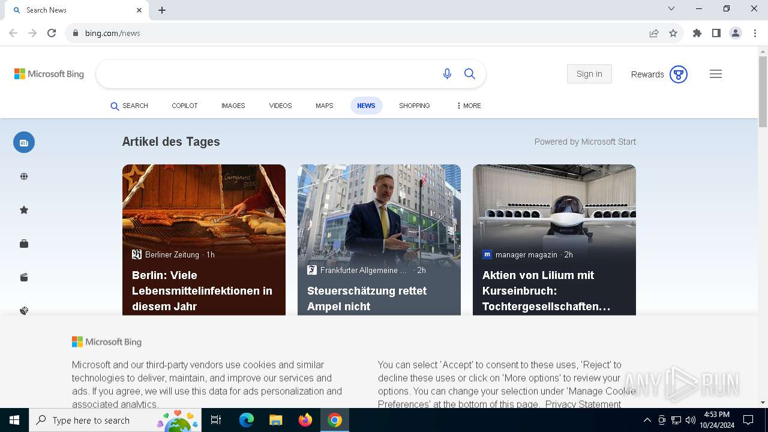Show hidden system tray icons

pyautogui.click(x=647, y=420)
